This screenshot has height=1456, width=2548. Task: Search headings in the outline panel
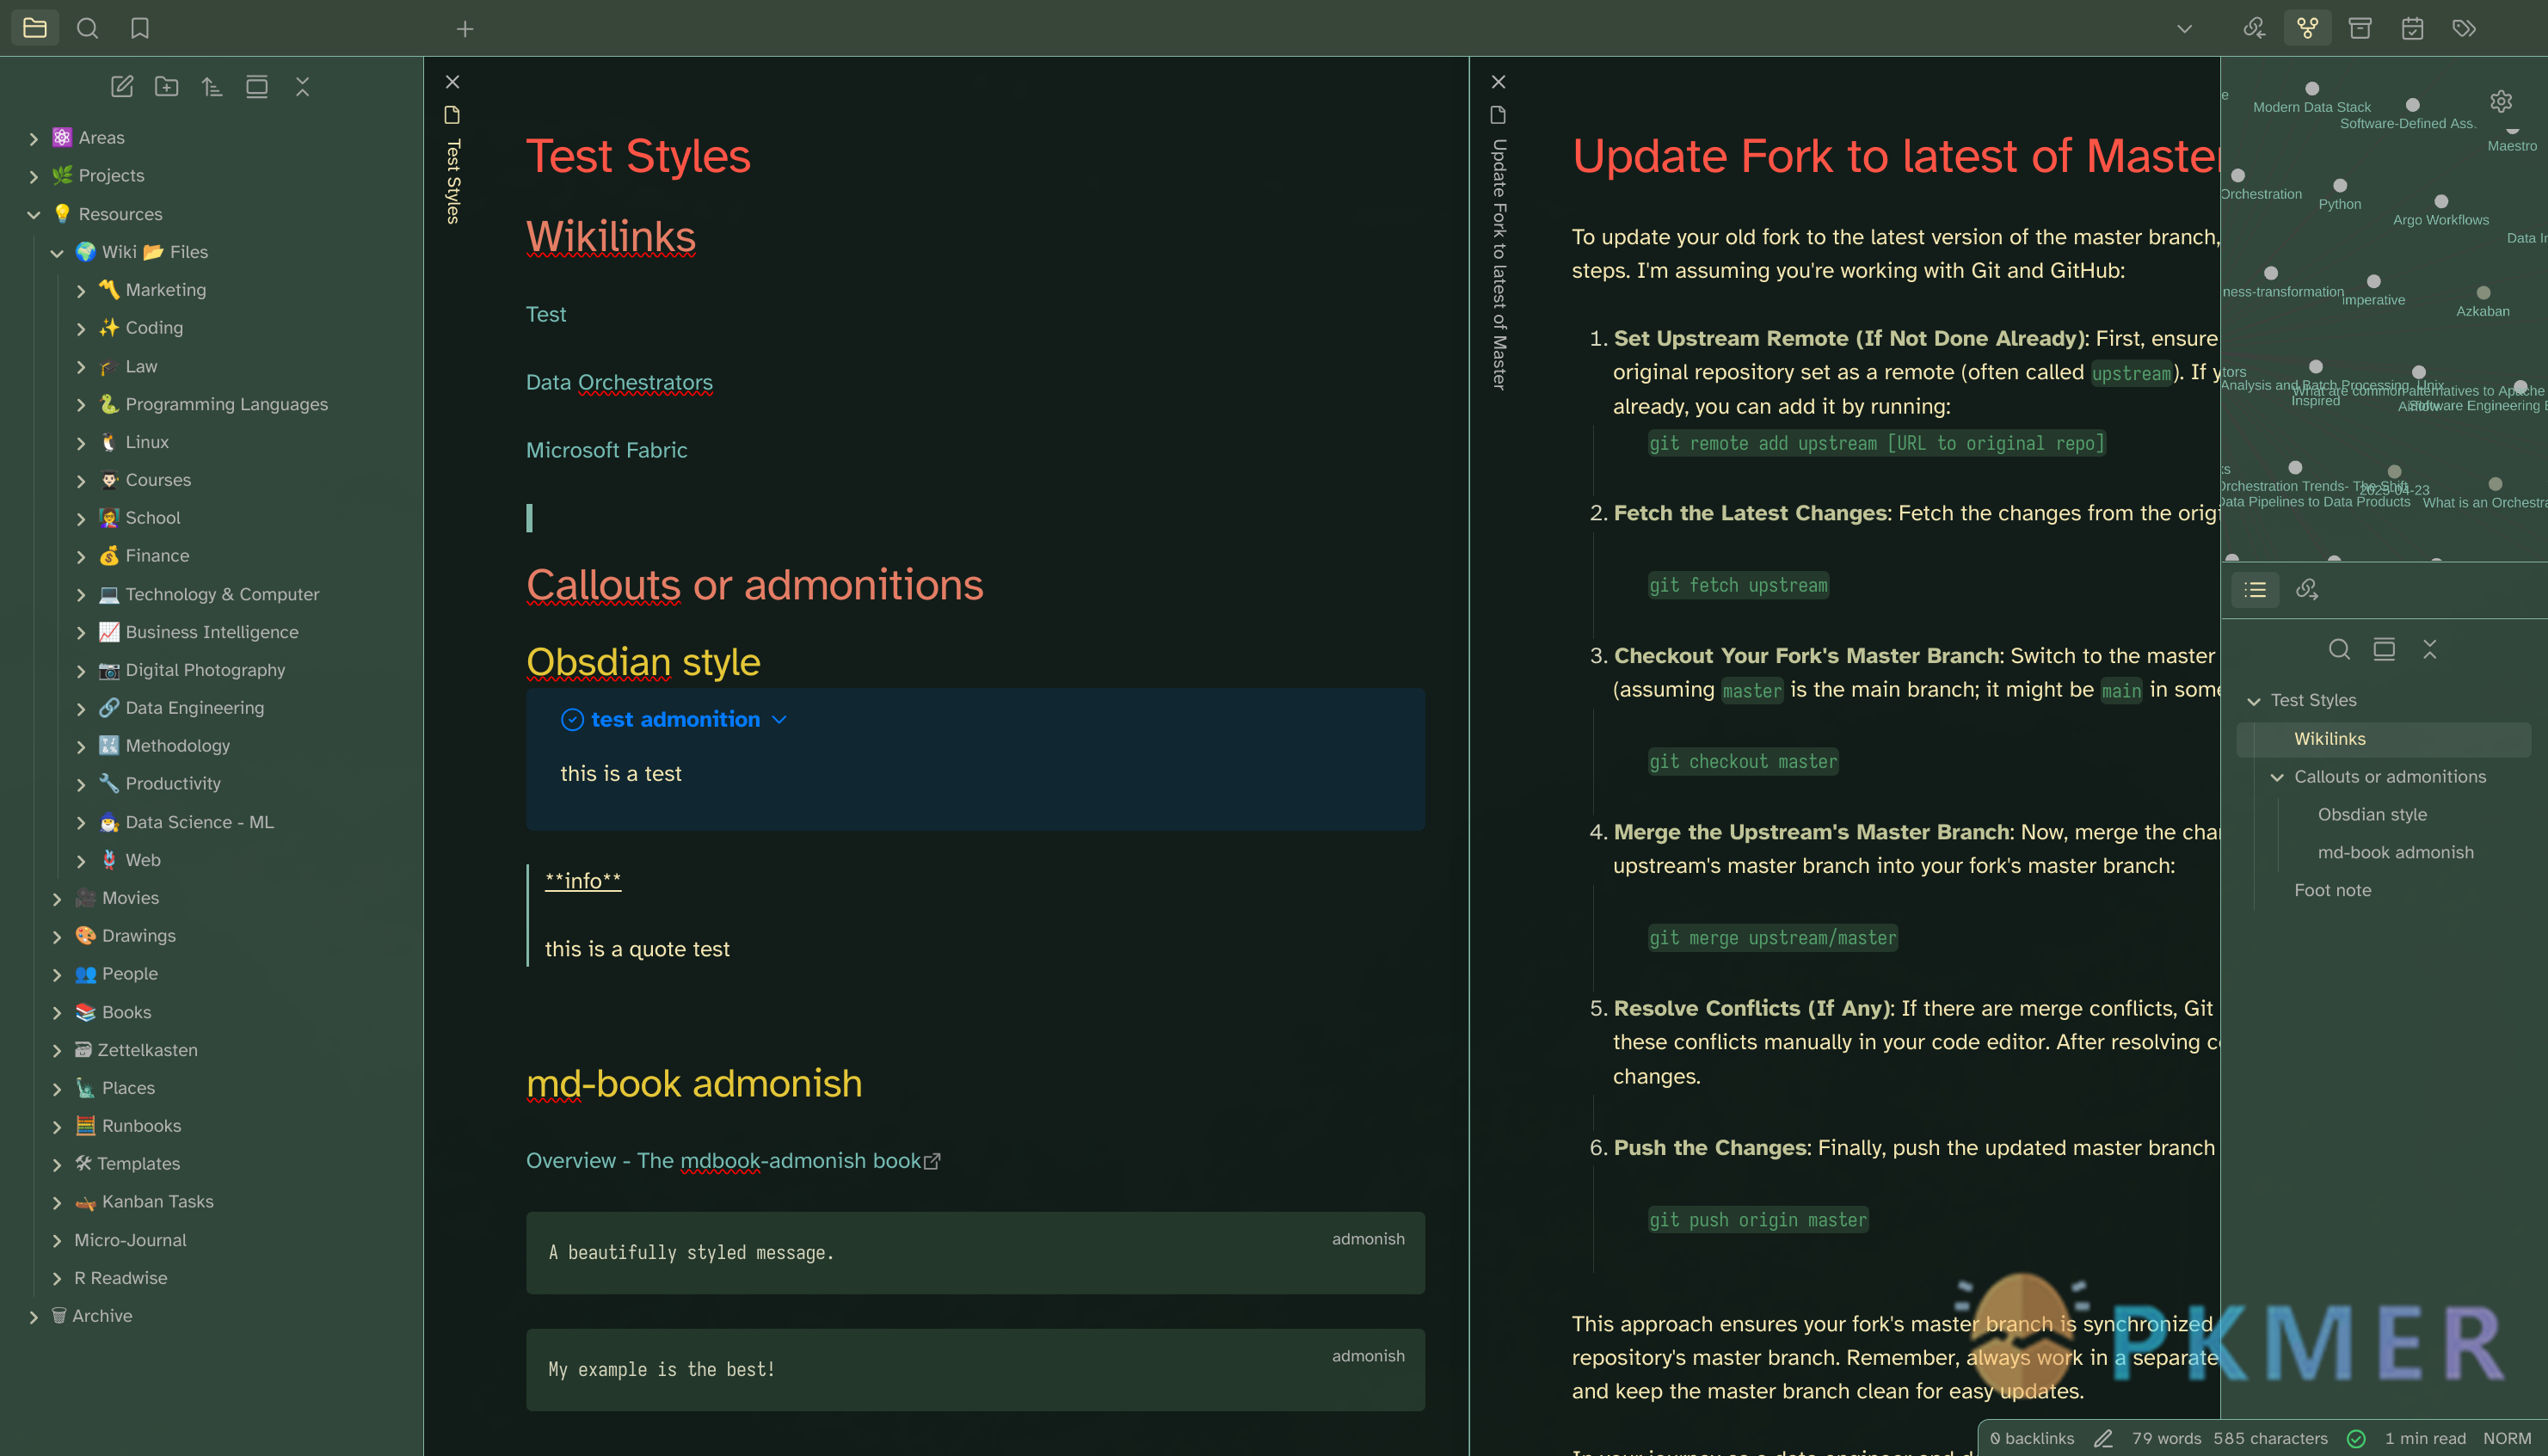(x=2339, y=650)
